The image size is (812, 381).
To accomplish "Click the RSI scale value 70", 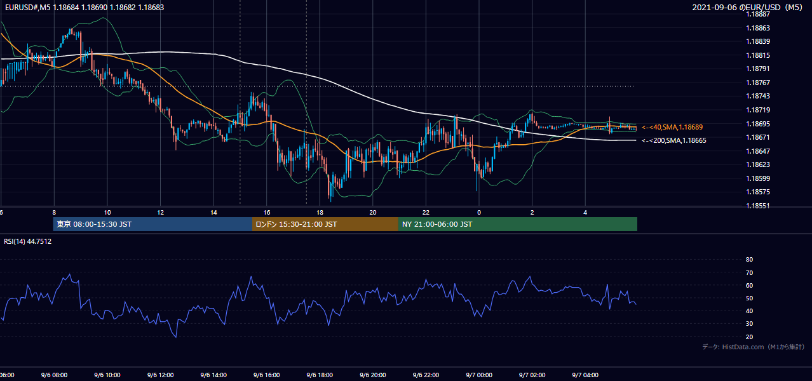I will (749, 272).
